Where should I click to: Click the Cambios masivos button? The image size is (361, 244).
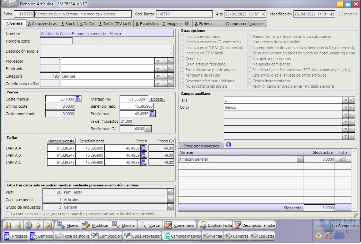pos(182,236)
